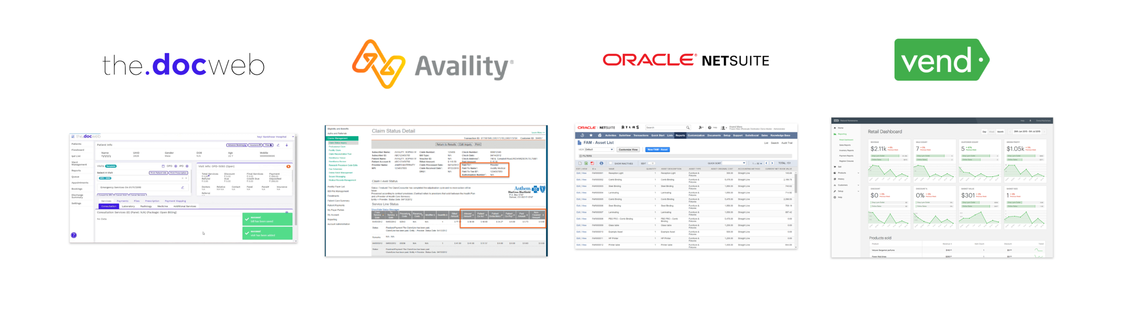Click the down arrow icon in Patient Info

click(x=287, y=145)
